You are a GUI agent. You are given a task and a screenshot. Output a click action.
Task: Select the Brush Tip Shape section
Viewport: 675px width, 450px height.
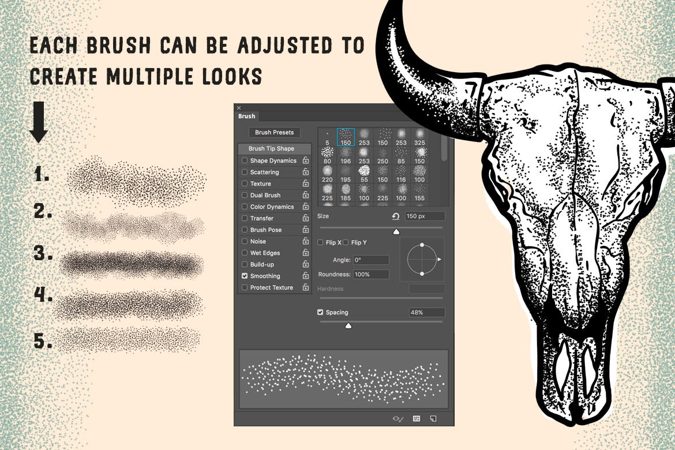pos(271,148)
